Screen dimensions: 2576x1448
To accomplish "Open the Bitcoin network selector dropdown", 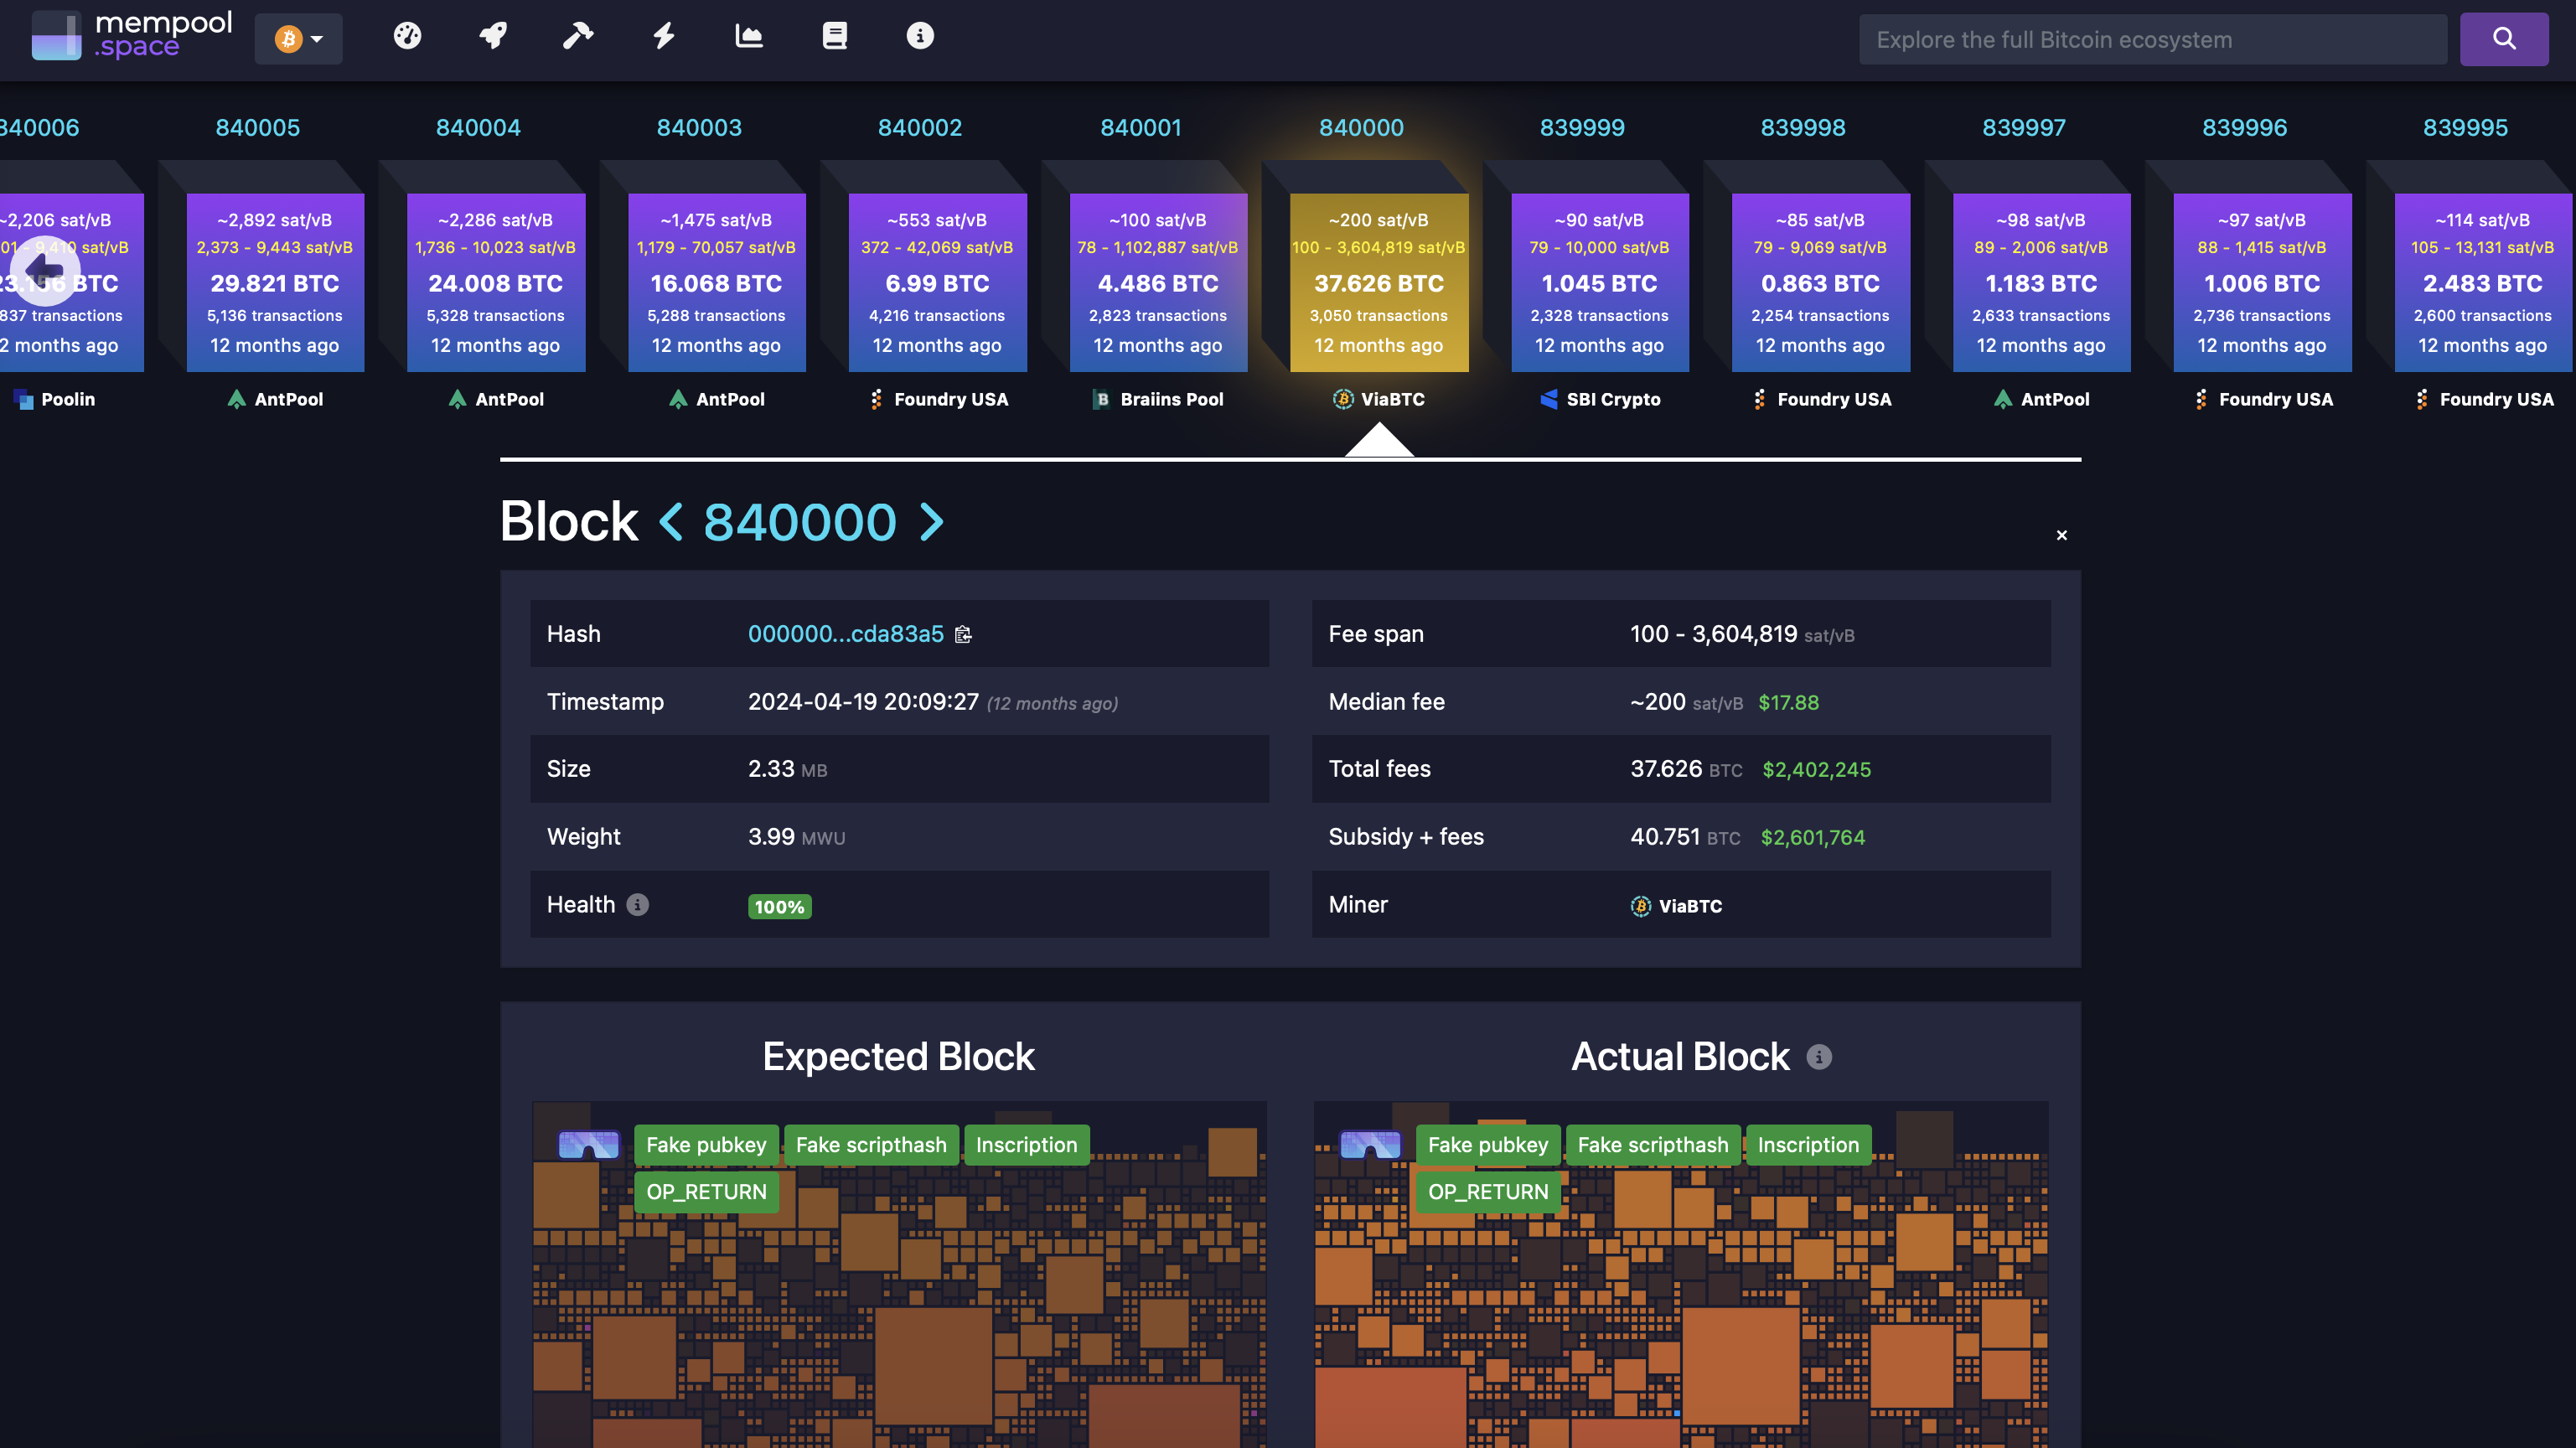I will (298, 39).
